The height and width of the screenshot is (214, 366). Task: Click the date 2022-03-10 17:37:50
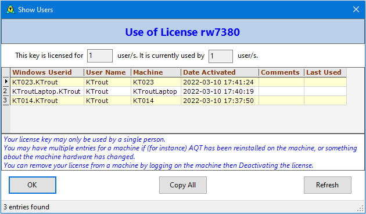tap(220, 101)
